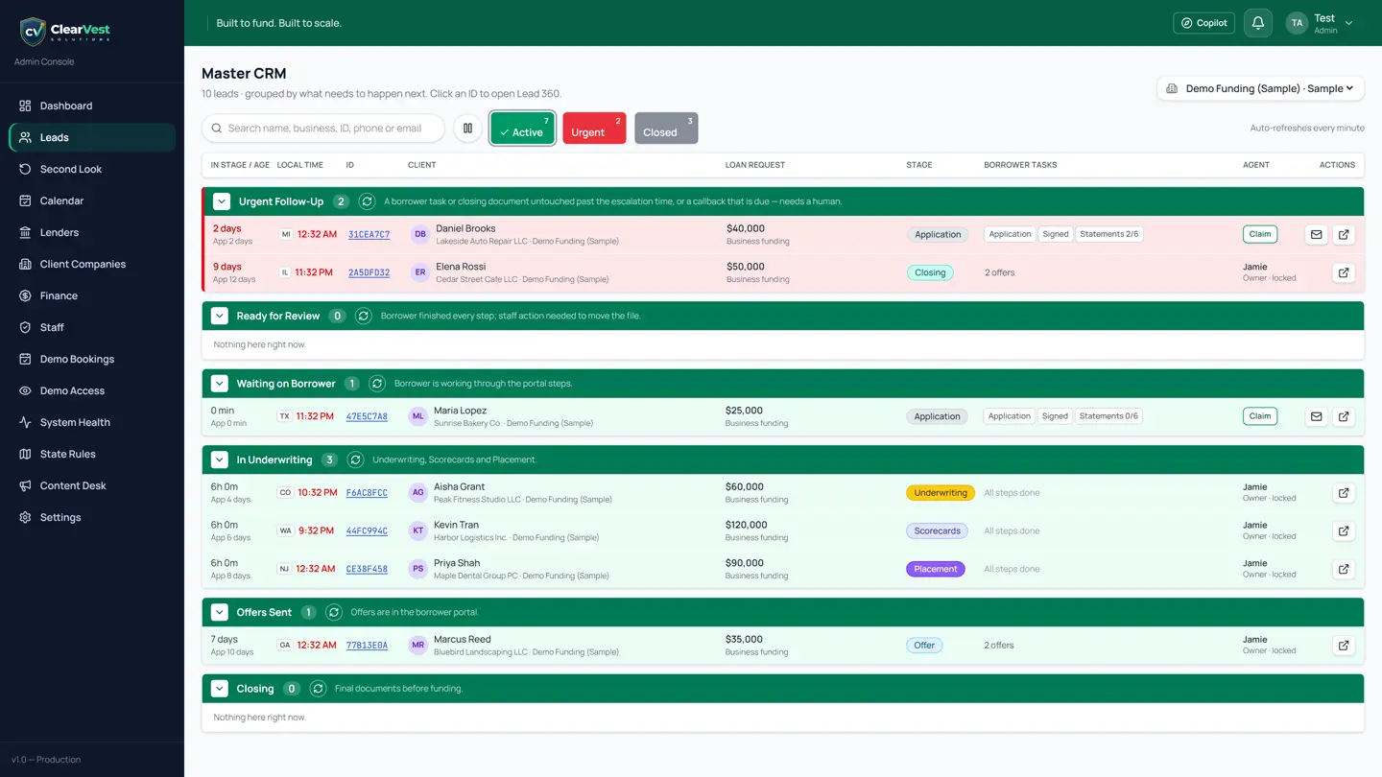Refresh the In Underwriting group
Viewport: 1382px width, 777px height.
(x=355, y=459)
